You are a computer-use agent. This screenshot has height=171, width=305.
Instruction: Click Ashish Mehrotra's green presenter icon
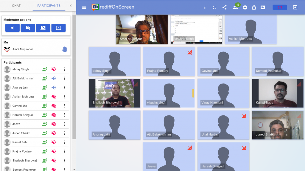click(45, 97)
